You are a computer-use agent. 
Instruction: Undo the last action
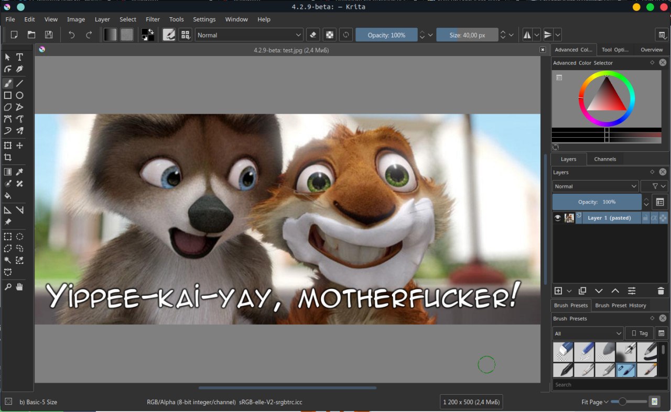(72, 35)
